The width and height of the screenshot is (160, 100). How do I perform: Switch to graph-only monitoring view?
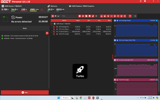(58, 16)
